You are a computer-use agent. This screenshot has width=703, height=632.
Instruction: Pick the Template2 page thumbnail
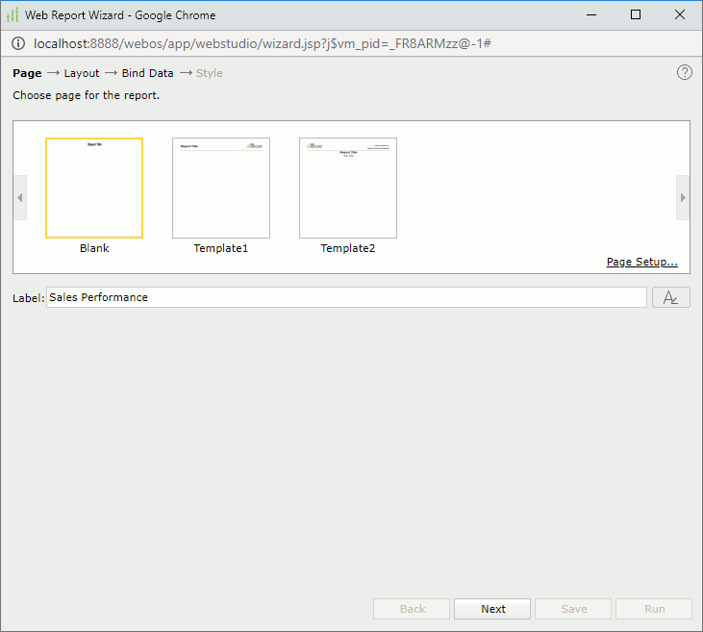tap(348, 188)
